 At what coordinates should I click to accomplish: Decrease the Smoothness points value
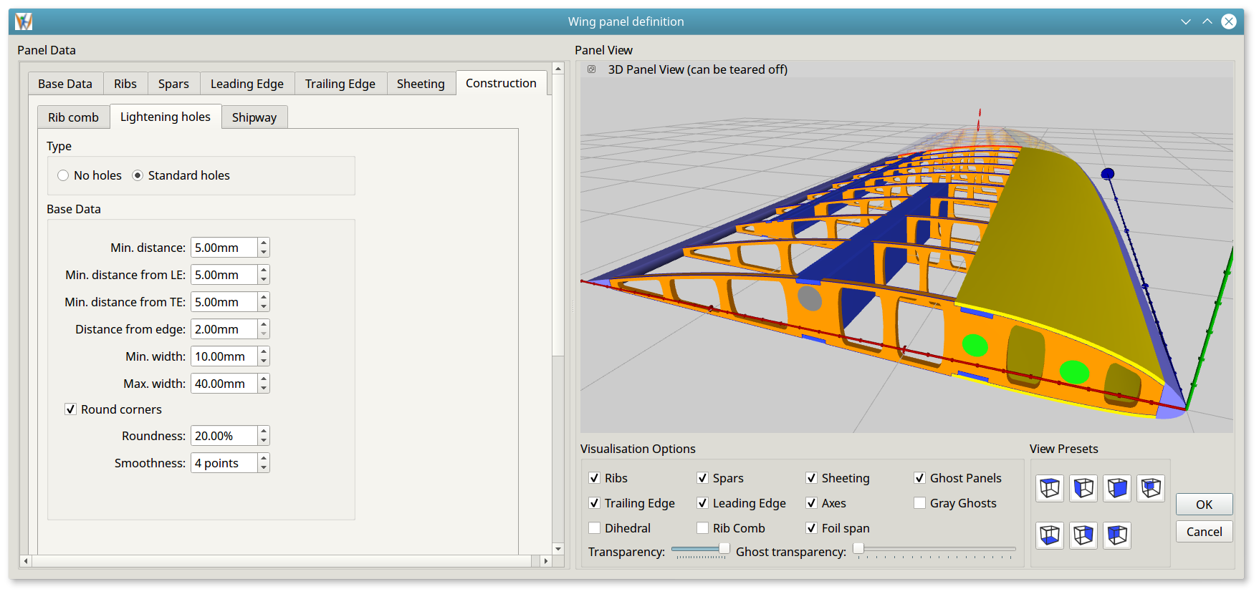[264, 468]
